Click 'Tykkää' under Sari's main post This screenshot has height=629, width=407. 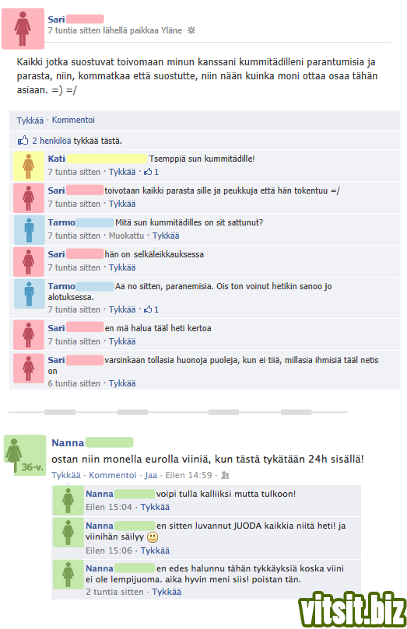click(30, 121)
